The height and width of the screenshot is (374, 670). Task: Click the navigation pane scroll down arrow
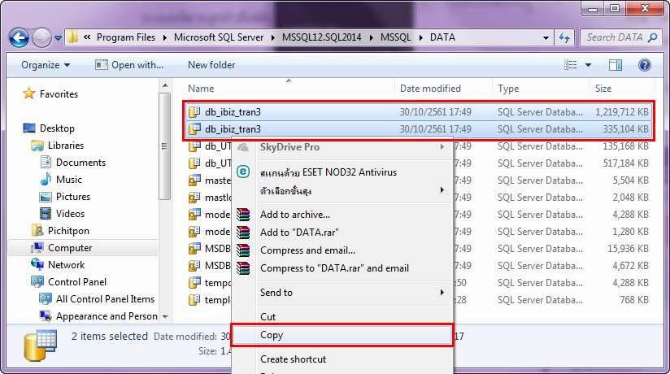pos(165,317)
